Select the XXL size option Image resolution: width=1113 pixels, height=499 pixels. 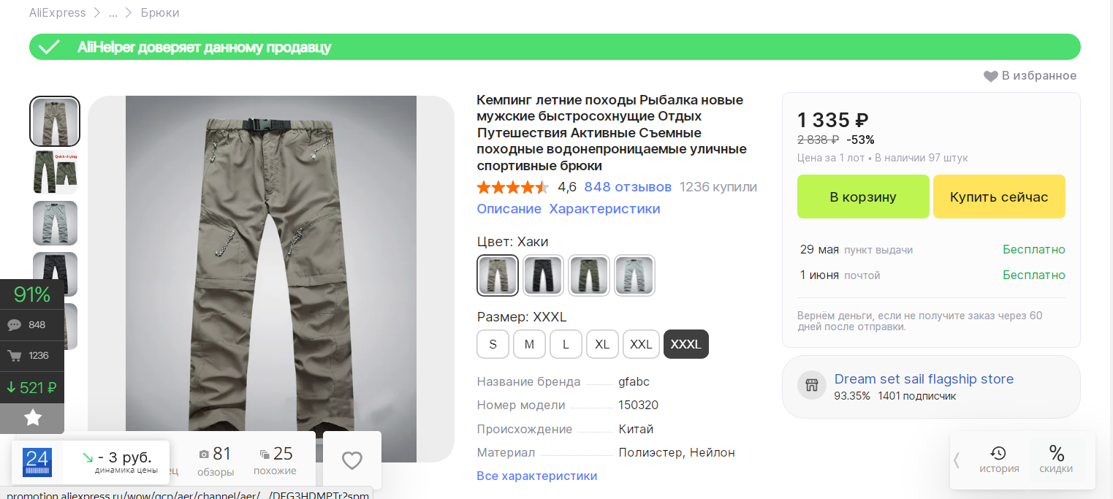tap(641, 344)
